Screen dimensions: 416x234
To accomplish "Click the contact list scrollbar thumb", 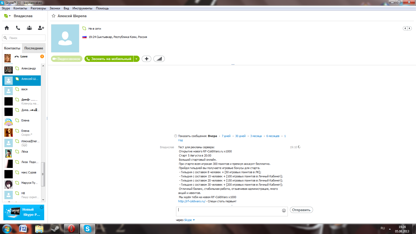I will 43,174.
